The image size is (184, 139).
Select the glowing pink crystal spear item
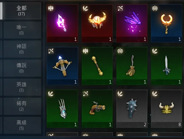point(62,23)
